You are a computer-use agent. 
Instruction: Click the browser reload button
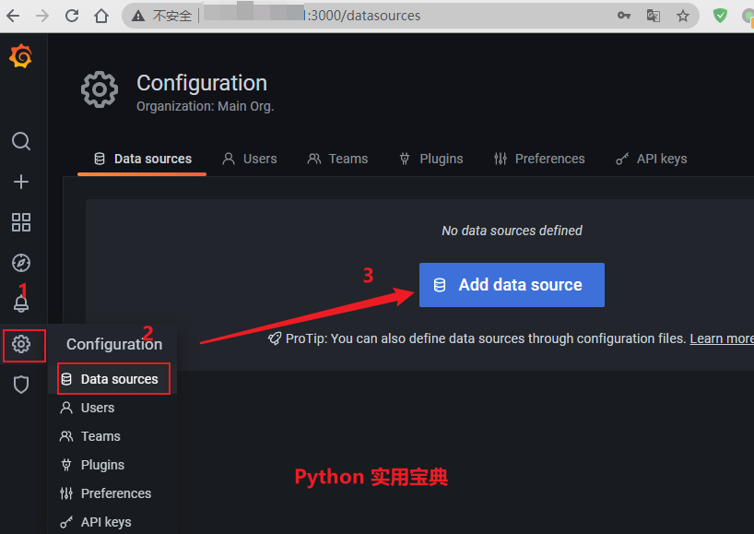pos(73,16)
